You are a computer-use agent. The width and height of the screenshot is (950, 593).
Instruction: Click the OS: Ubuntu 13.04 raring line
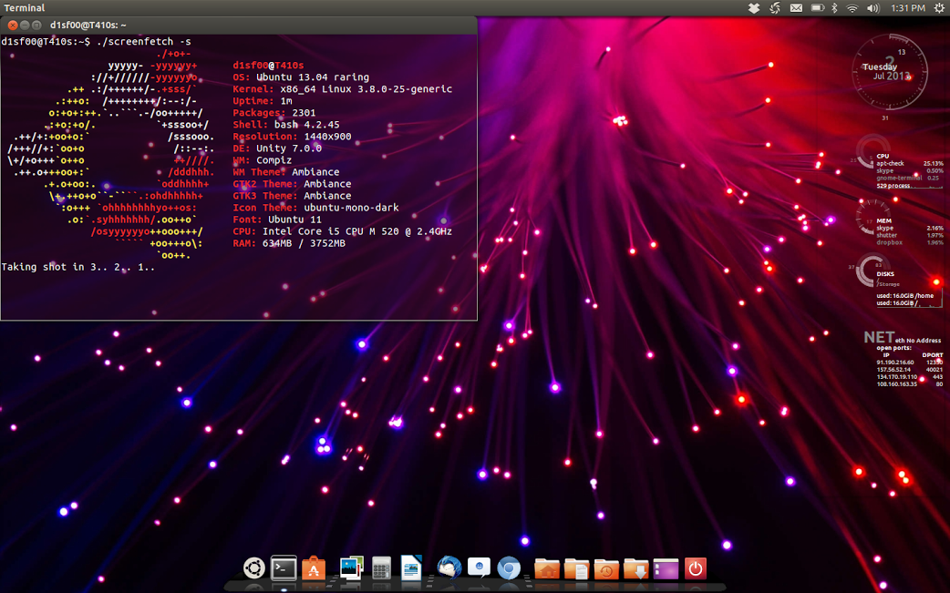pos(301,77)
